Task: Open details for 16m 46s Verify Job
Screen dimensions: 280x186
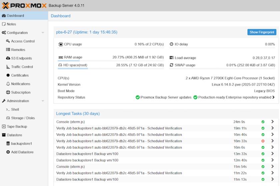Action: [x=273, y=135]
